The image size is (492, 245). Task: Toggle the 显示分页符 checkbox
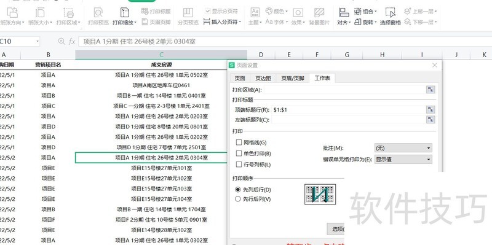coord(208,11)
